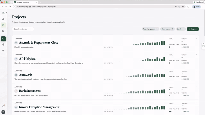Open the Labels dropdown
The width and height of the screenshot is (205, 115).
pyautogui.click(x=181, y=29)
